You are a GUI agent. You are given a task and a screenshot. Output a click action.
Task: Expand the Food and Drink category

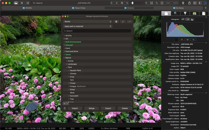pos(64,51)
